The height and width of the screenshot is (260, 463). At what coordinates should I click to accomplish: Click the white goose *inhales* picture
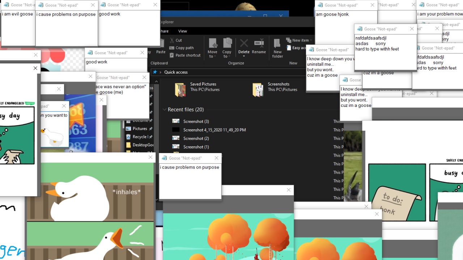(x=90, y=192)
